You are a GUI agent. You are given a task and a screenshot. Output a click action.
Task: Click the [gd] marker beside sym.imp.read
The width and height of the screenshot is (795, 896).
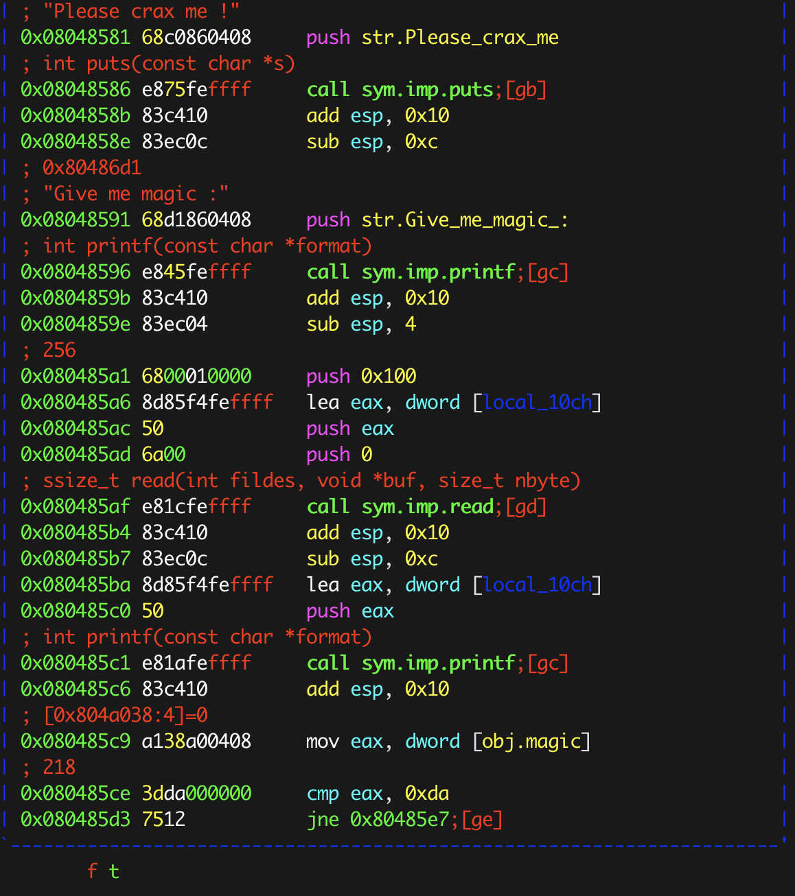(x=526, y=507)
